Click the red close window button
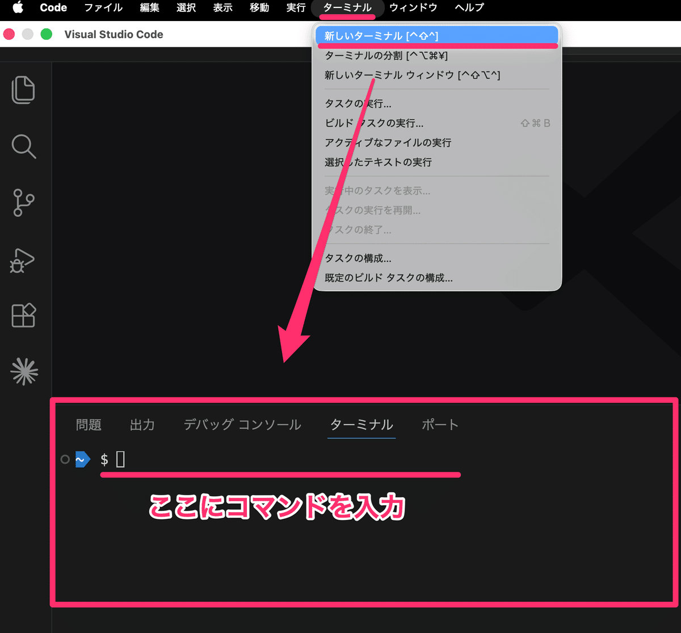 (x=9, y=34)
